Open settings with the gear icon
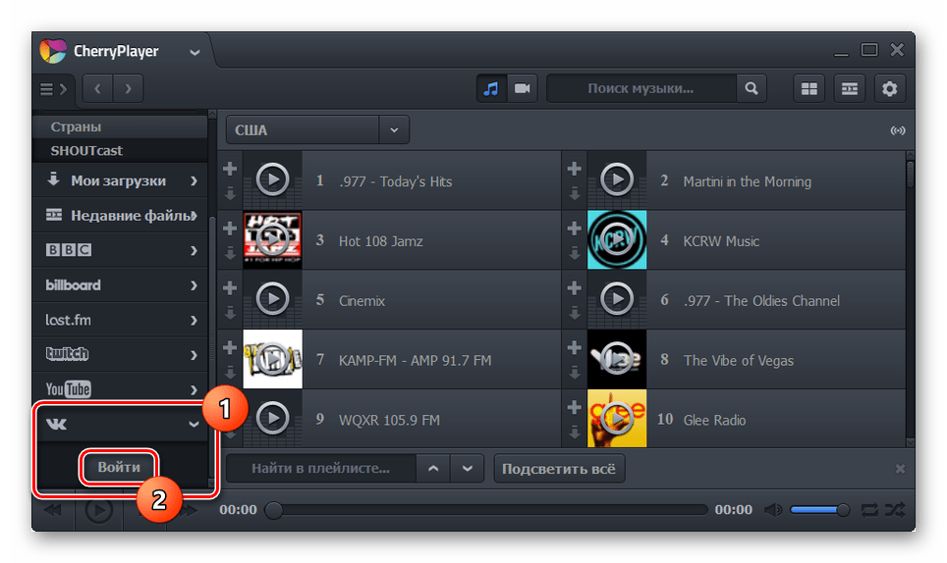The image size is (947, 563). click(x=890, y=89)
